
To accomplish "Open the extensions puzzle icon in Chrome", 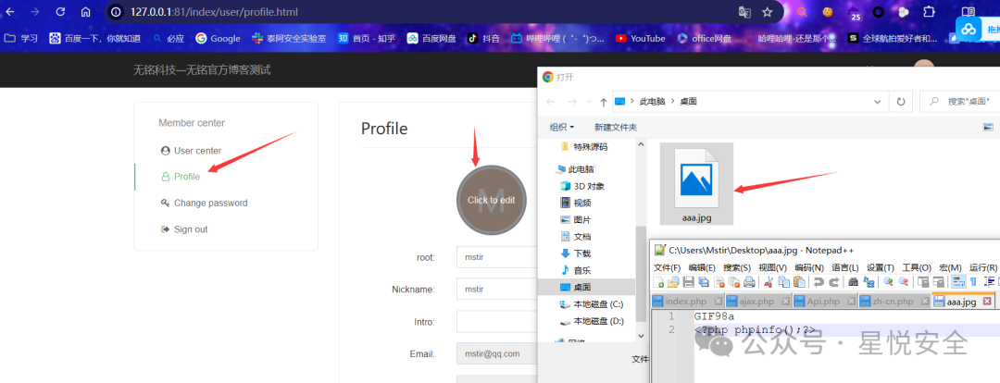I will tap(930, 12).
